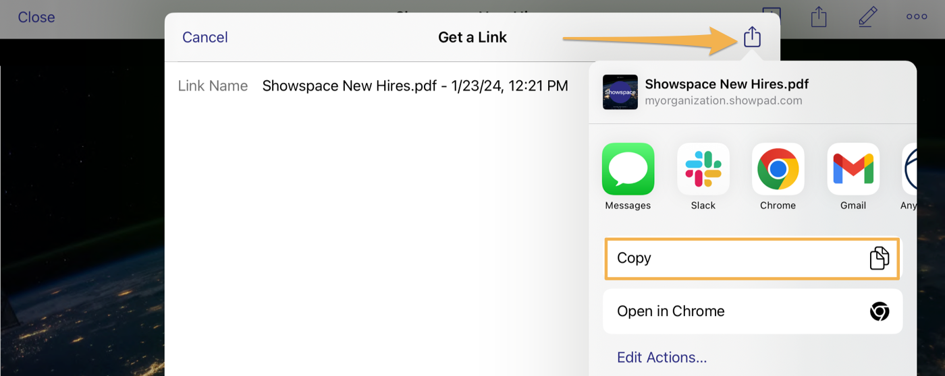Share via Messages app icon
This screenshot has width=945, height=376.
[x=628, y=168]
